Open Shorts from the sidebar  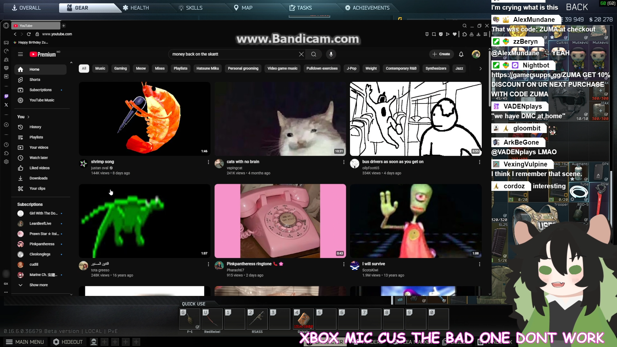click(35, 80)
